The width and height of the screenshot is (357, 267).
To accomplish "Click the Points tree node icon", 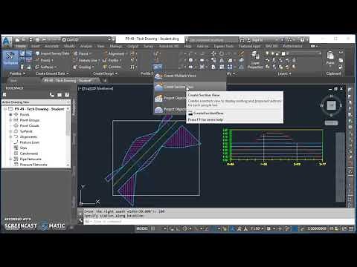I will [x=16, y=114].
